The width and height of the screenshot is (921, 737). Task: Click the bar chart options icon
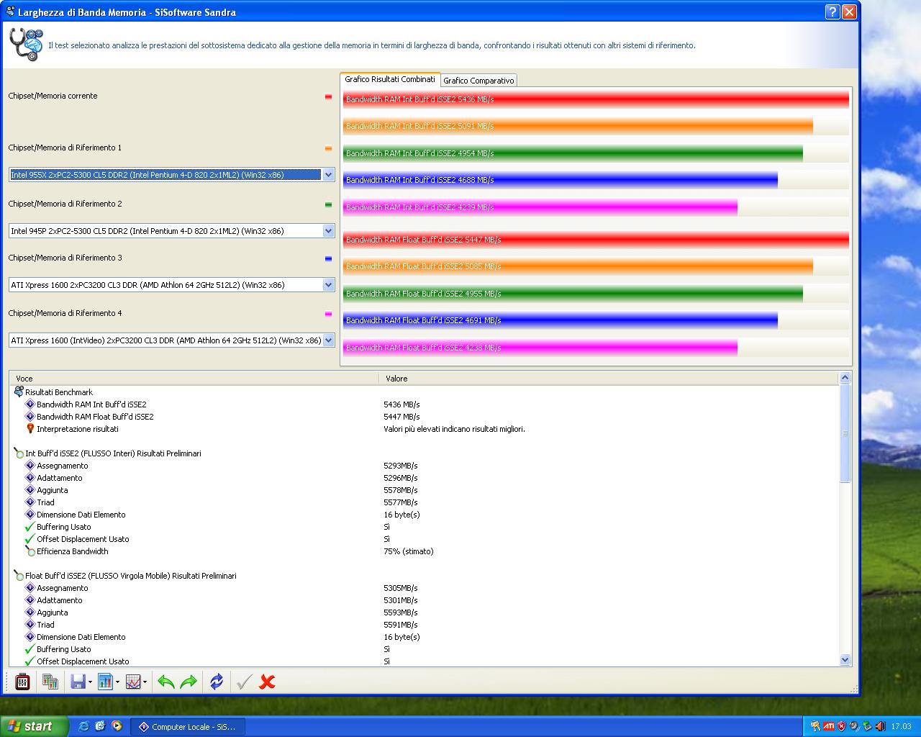click(x=105, y=681)
